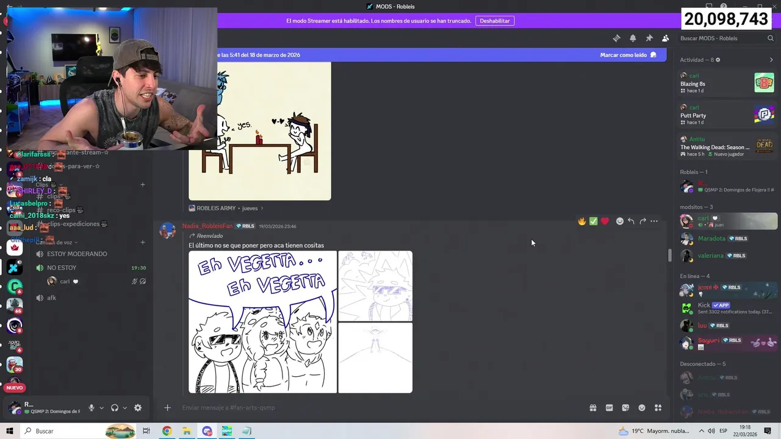Image resolution: width=781 pixels, height=439 pixels.
Task: Open the yes comic image
Action: click(x=259, y=131)
